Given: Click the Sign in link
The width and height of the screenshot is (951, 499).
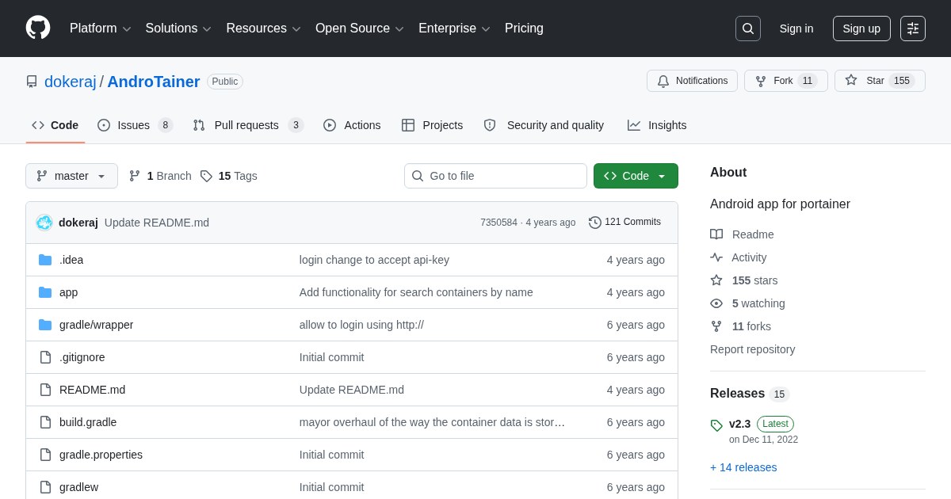Looking at the screenshot, I should [x=796, y=29].
